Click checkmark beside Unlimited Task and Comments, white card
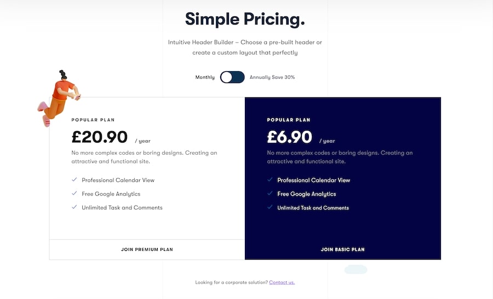The width and height of the screenshot is (493, 299). (x=74, y=207)
